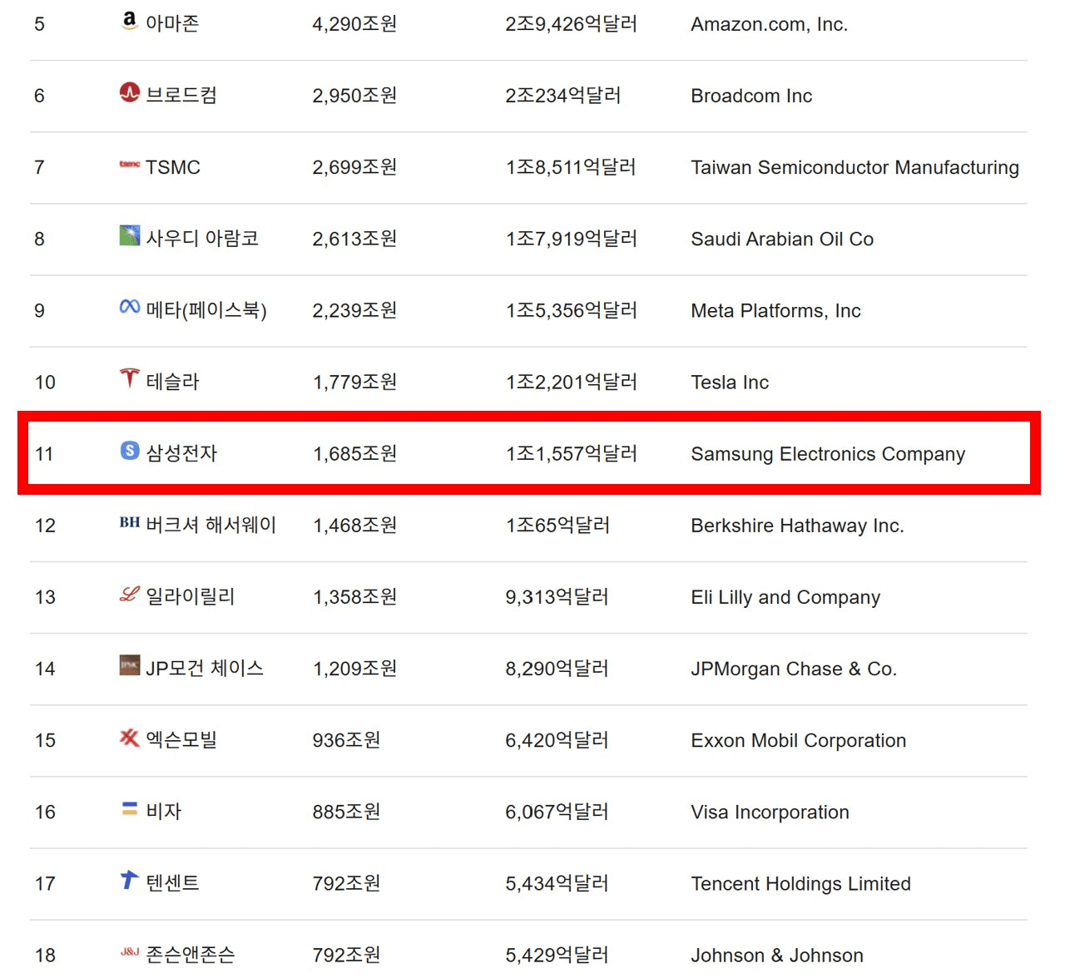Click the 4,290조원 market cap cell
This screenshot has height=978, width=1065.
[354, 24]
